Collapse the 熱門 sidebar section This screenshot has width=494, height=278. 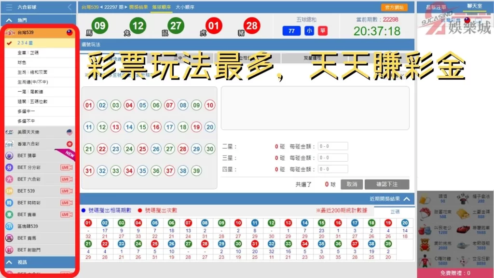point(9,21)
